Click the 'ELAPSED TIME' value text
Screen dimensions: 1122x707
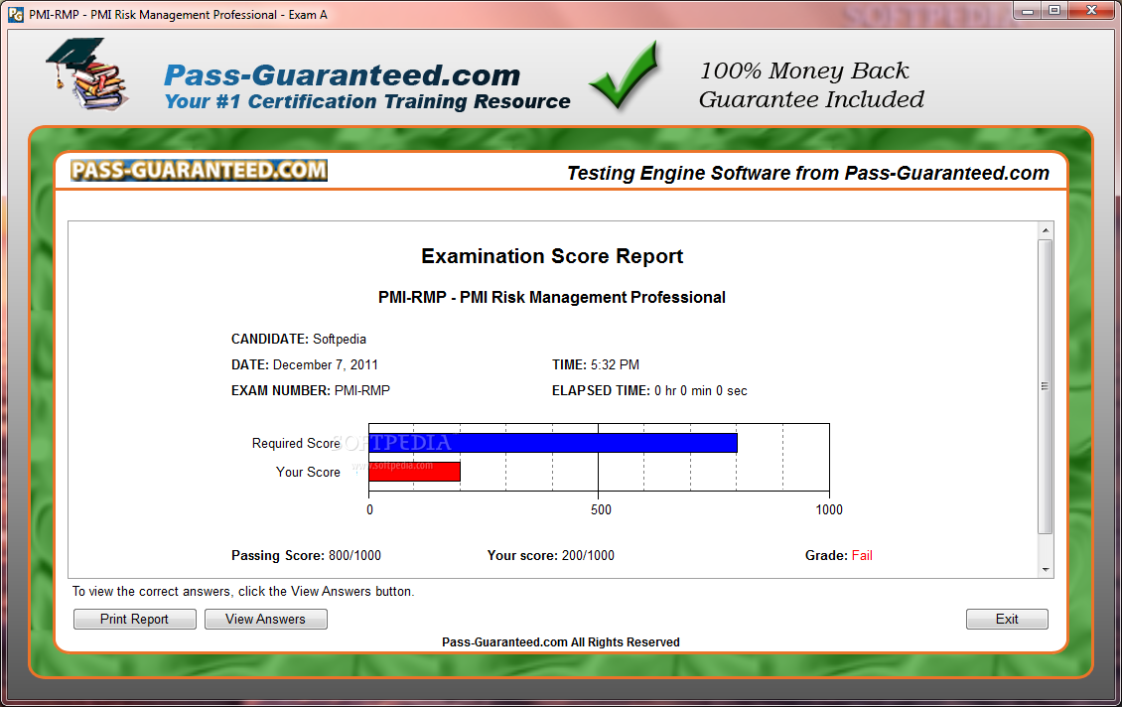[701, 390]
